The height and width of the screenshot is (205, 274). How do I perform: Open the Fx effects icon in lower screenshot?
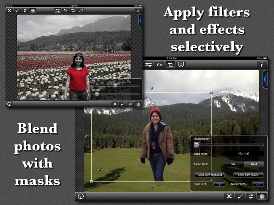click(159, 65)
